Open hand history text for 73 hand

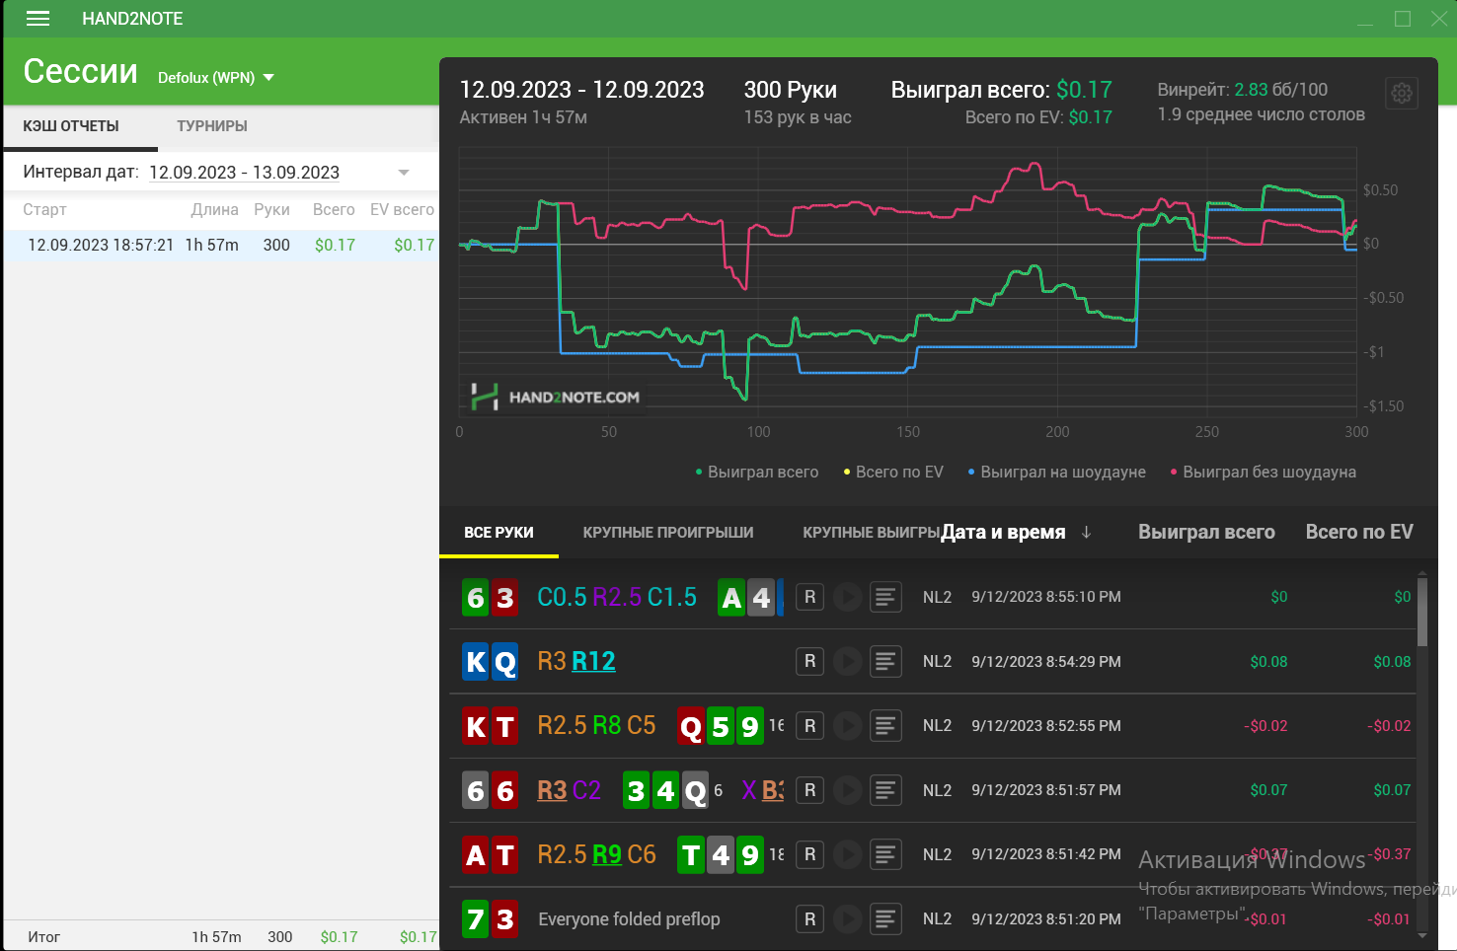click(885, 919)
